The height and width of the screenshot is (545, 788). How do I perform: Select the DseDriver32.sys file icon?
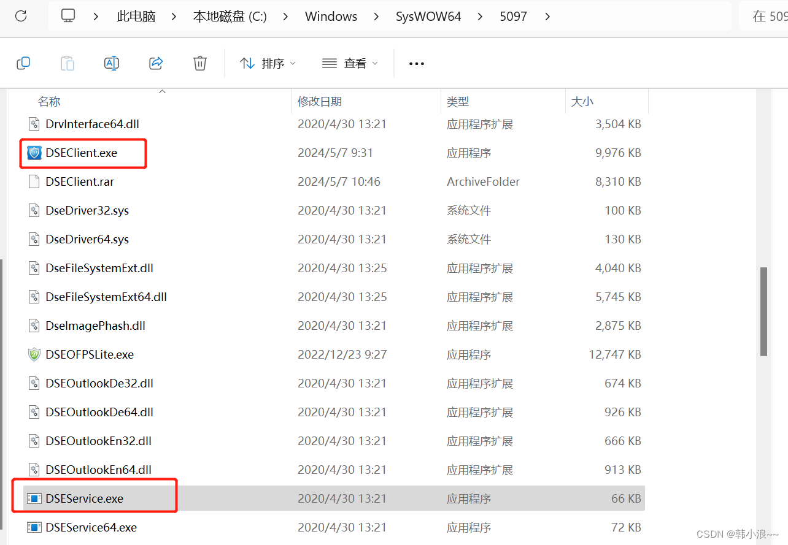(34, 210)
